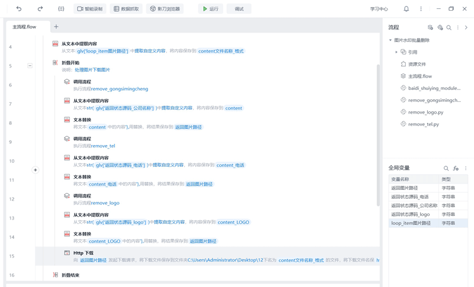Select 从文本中提取内容 icon on line 10
The image size is (474, 287).
(67, 158)
